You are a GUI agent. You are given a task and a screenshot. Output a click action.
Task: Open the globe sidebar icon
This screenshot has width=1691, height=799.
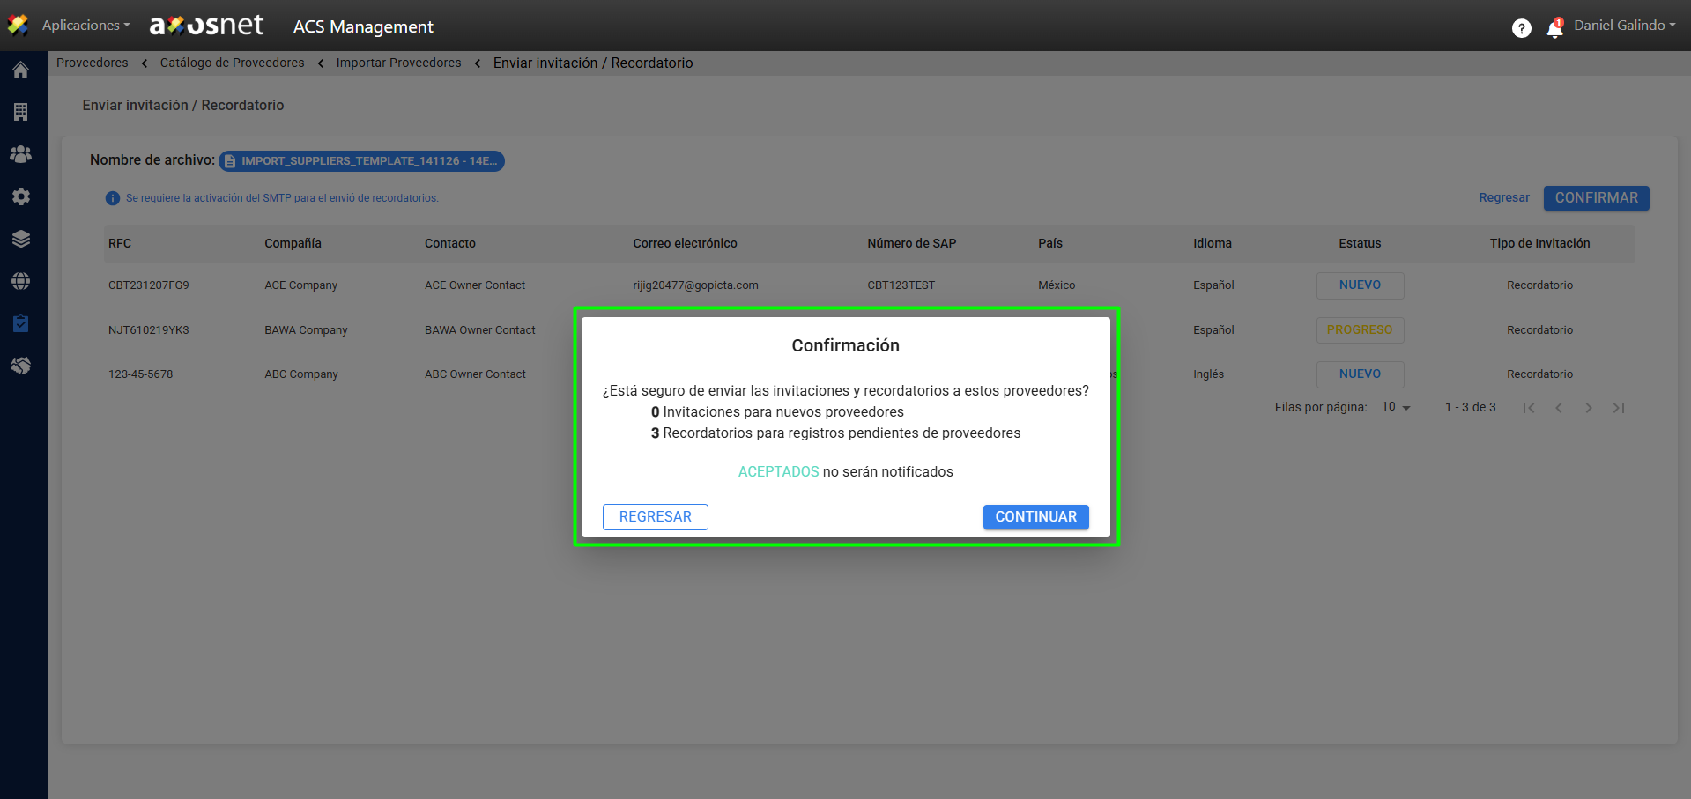(21, 281)
